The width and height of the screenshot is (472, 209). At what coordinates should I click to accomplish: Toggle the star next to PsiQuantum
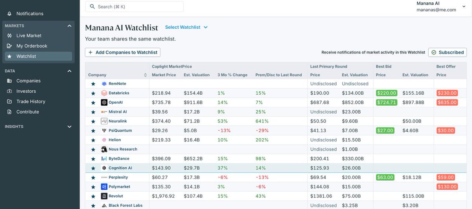tap(93, 130)
